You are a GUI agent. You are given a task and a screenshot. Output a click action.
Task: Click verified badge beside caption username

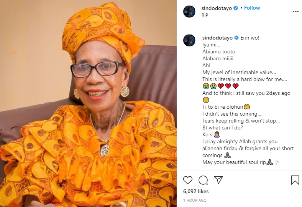(x=236, y=37)
